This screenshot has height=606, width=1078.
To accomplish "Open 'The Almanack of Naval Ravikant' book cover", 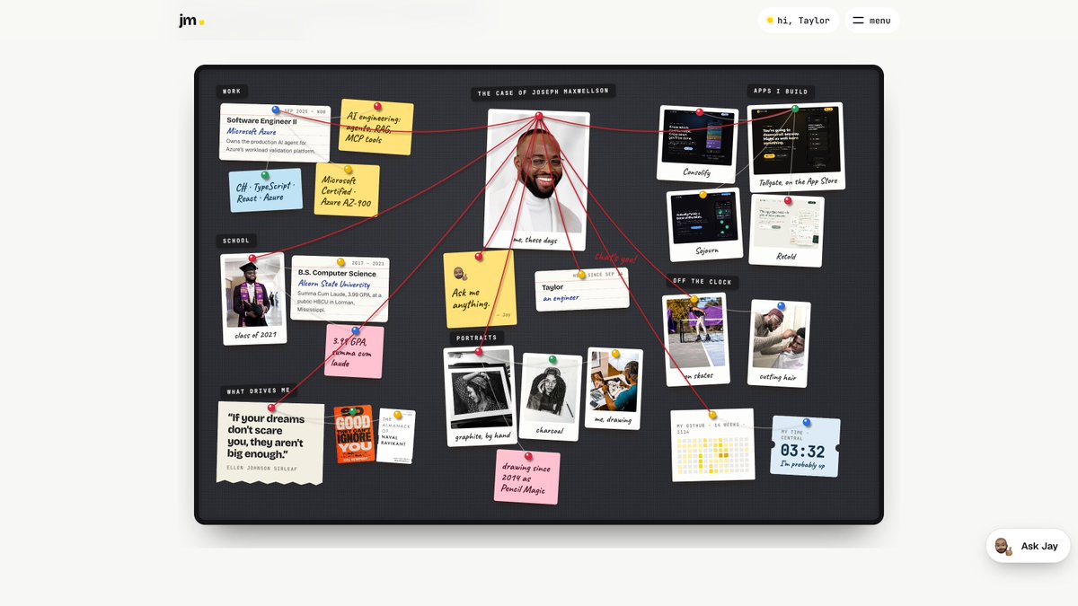I will [x=396, y=436].
